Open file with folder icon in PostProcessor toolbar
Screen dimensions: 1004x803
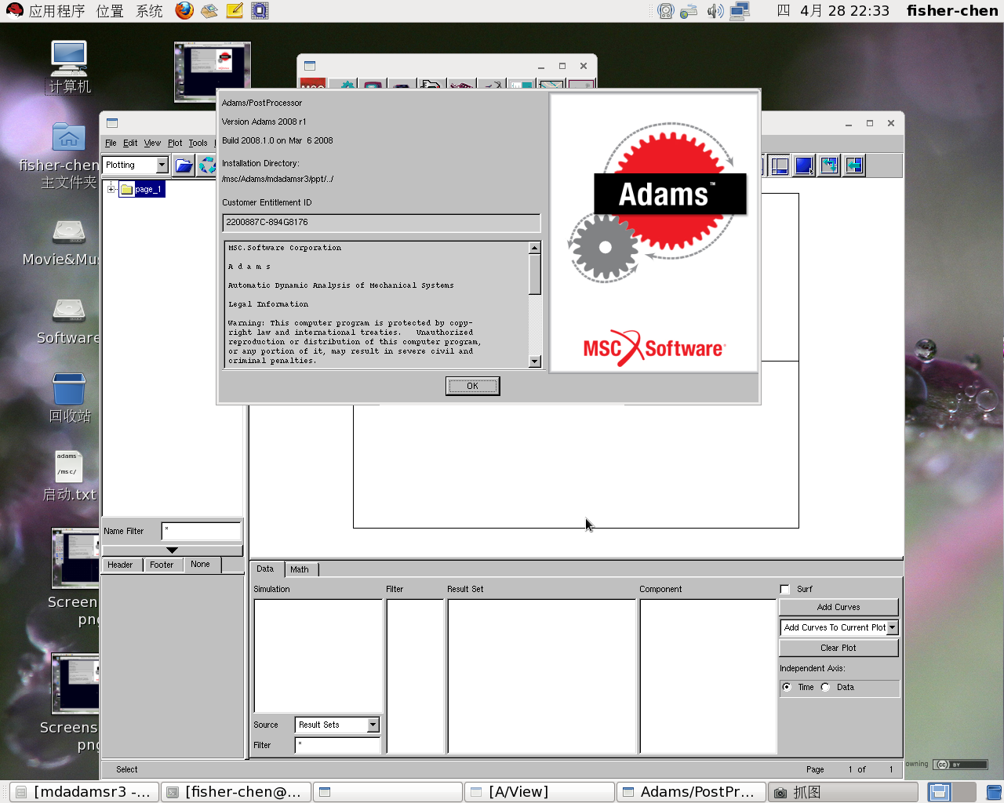(x=184, y=165)
